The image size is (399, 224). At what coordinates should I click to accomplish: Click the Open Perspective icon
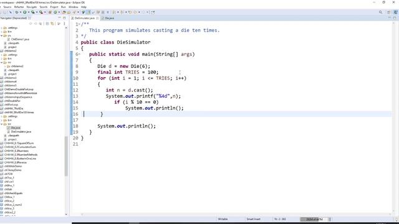389,12
